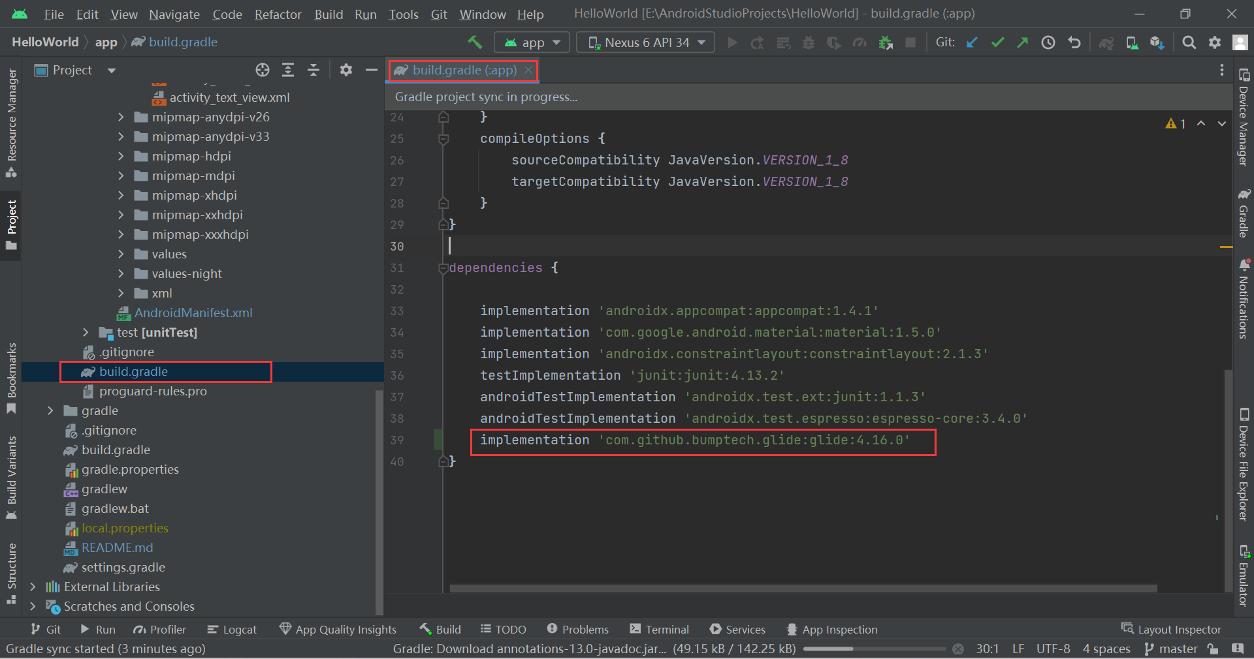Screen dimensions: 1254x659
Task: Click the Search Everywhere magnifier icon
Action: point(1189,42)
